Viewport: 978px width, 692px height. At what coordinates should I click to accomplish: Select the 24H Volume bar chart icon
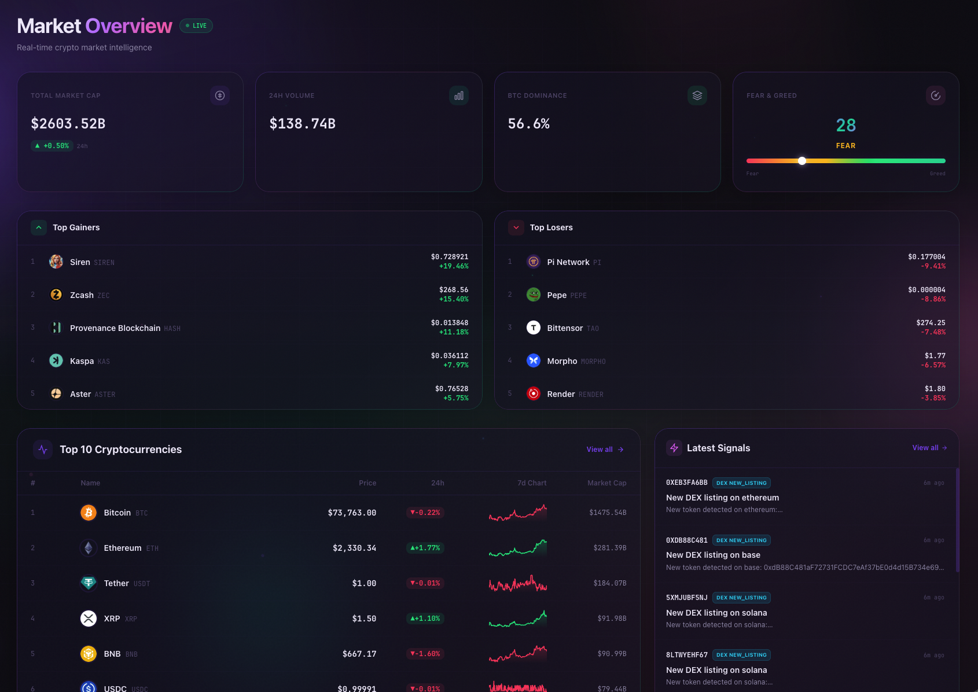[x=459, y=95]
